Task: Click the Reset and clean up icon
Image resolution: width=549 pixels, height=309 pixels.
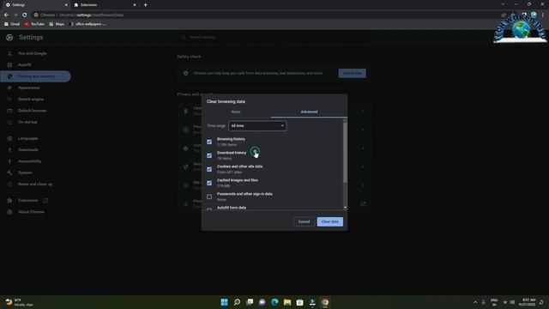Action: 9,185
